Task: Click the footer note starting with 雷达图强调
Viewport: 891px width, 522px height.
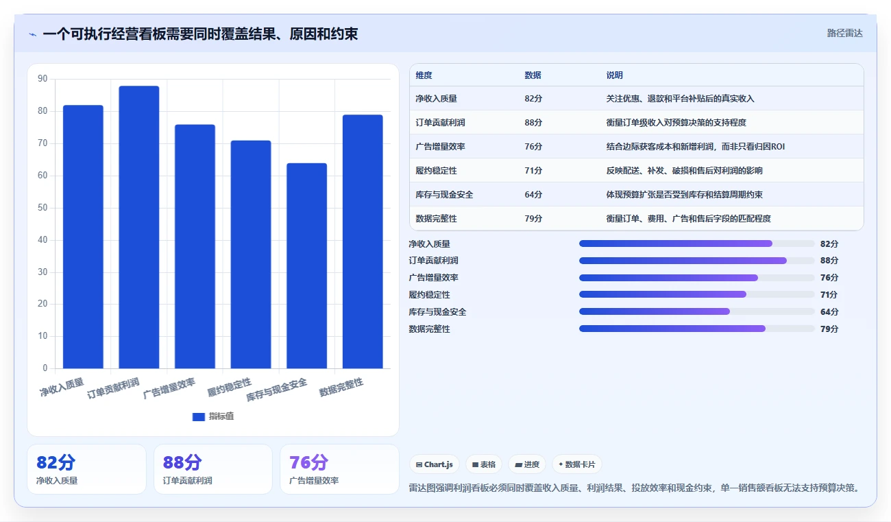Action: pyautogui.click(x=634, y=488)
